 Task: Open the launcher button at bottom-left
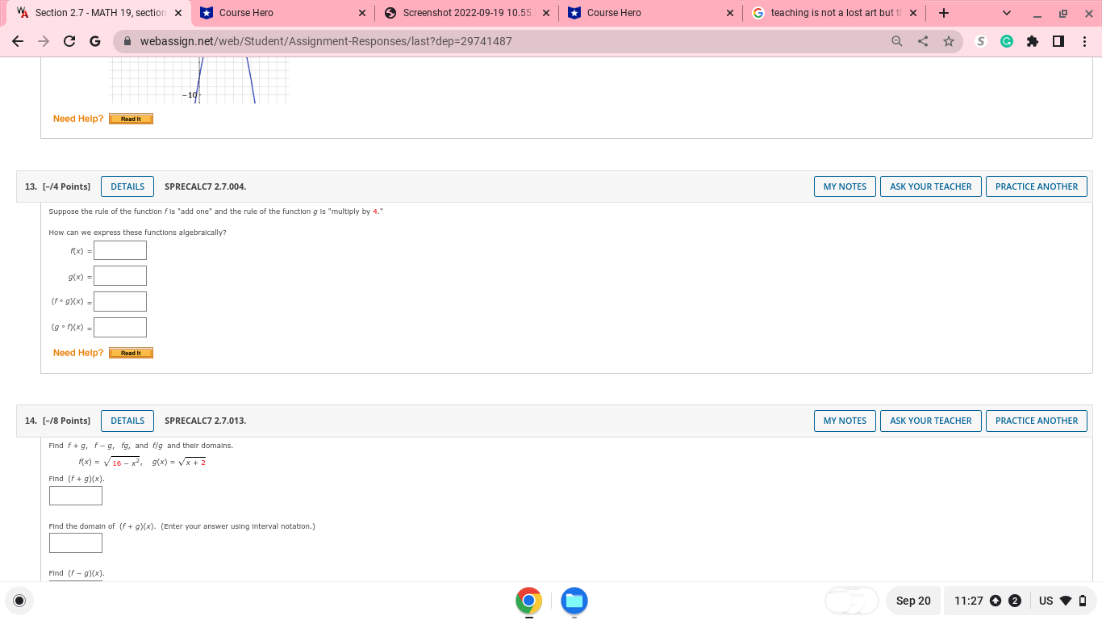coord(19,601)
